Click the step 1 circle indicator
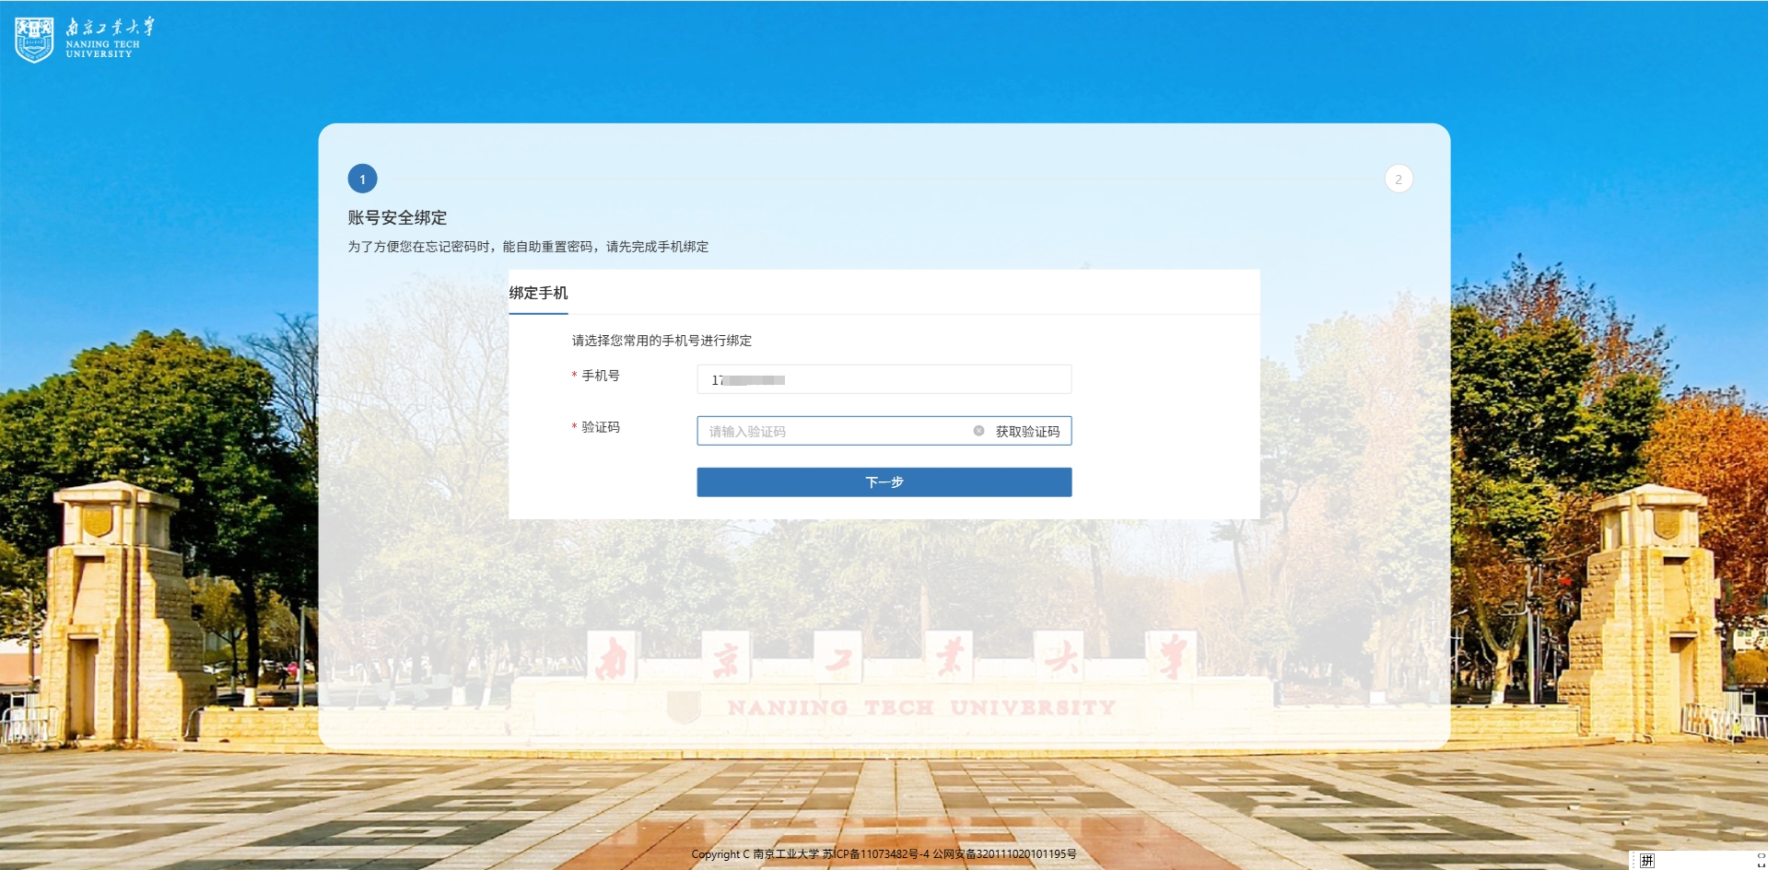This screenshot has height=870, width=1768. click(362, 179)
